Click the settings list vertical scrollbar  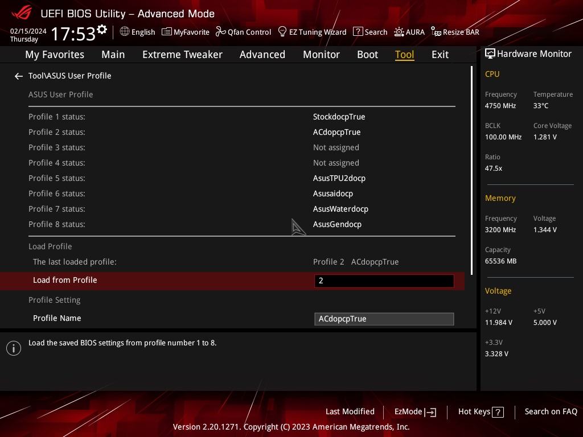coord(471,171)
